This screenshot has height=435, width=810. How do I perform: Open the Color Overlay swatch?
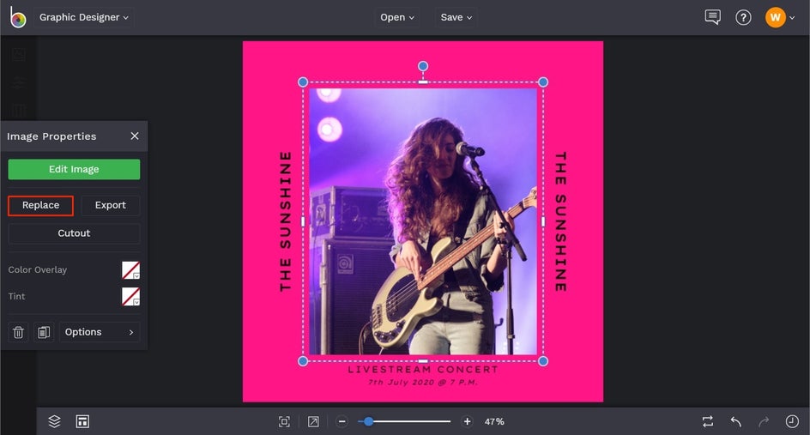130,269
